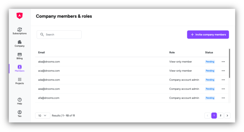Click Pending status for ada@drooms.com

click(x=210, y=80)
